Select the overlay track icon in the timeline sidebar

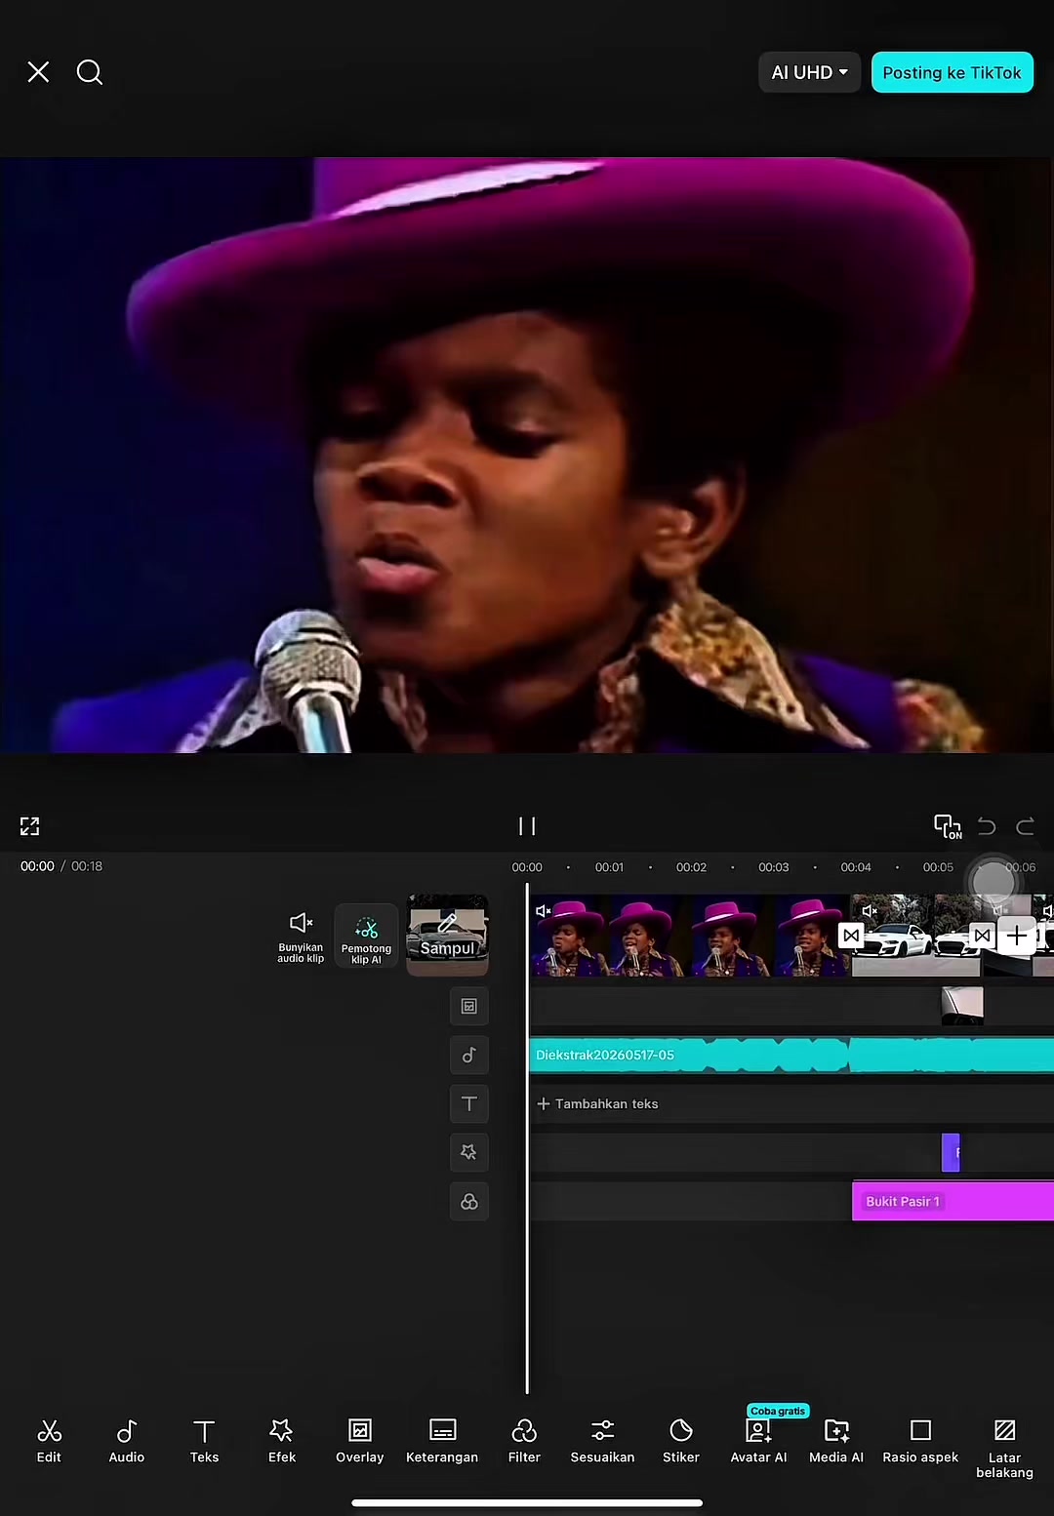pos(469,1006)
